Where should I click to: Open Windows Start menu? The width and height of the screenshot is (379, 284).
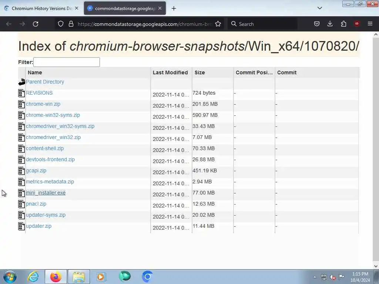(10, 277)
